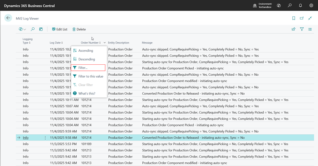Click 101214 in the 10:07 AM row
This screenshot has height=166, width=318.
click(x=86, y=106)
